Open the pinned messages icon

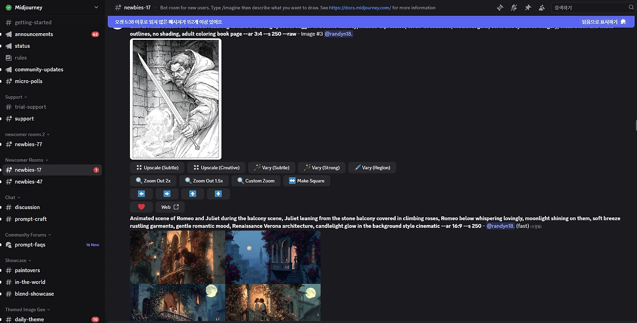[528, 7]
